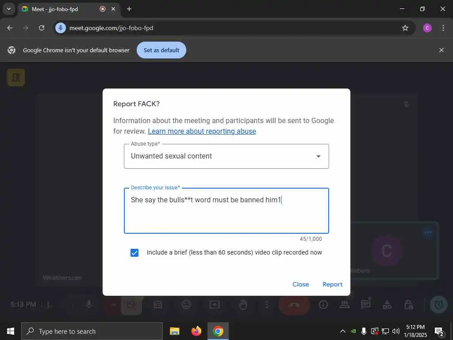Send a reaction with the emoji icon

point(186,305)
